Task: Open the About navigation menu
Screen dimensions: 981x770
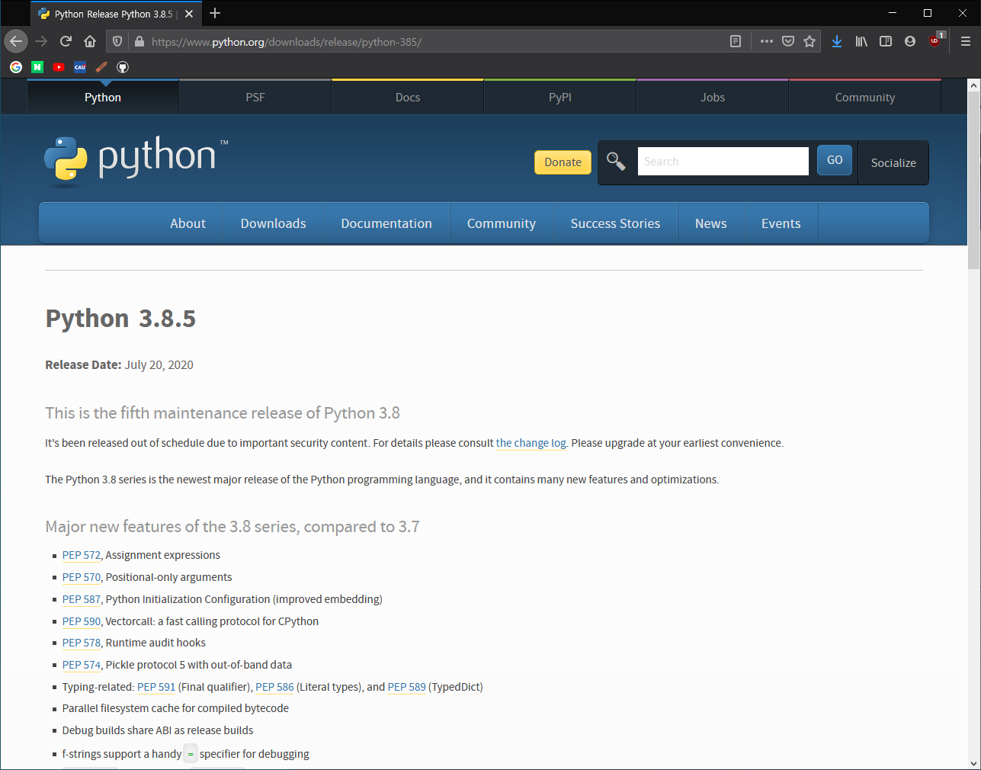Action: [188, 223]
